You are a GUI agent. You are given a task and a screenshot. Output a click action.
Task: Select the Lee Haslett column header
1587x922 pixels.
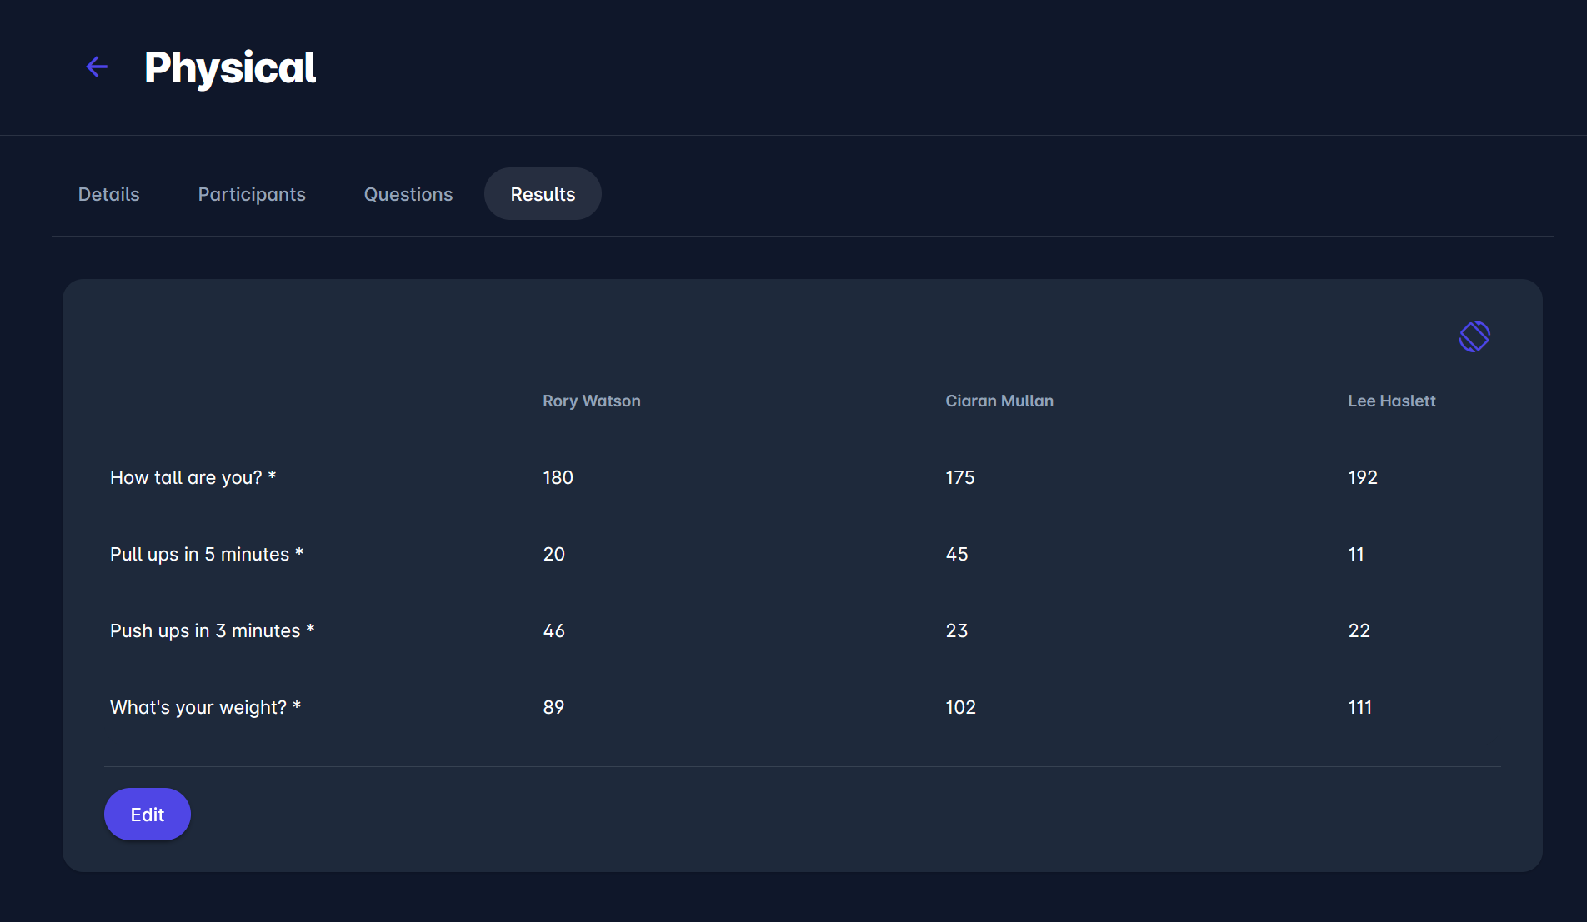tap(1391, 401)
